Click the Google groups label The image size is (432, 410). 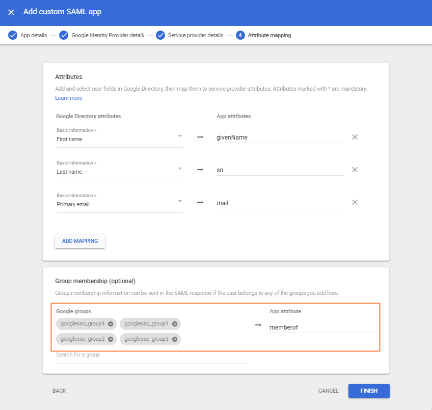pos(73,311)
